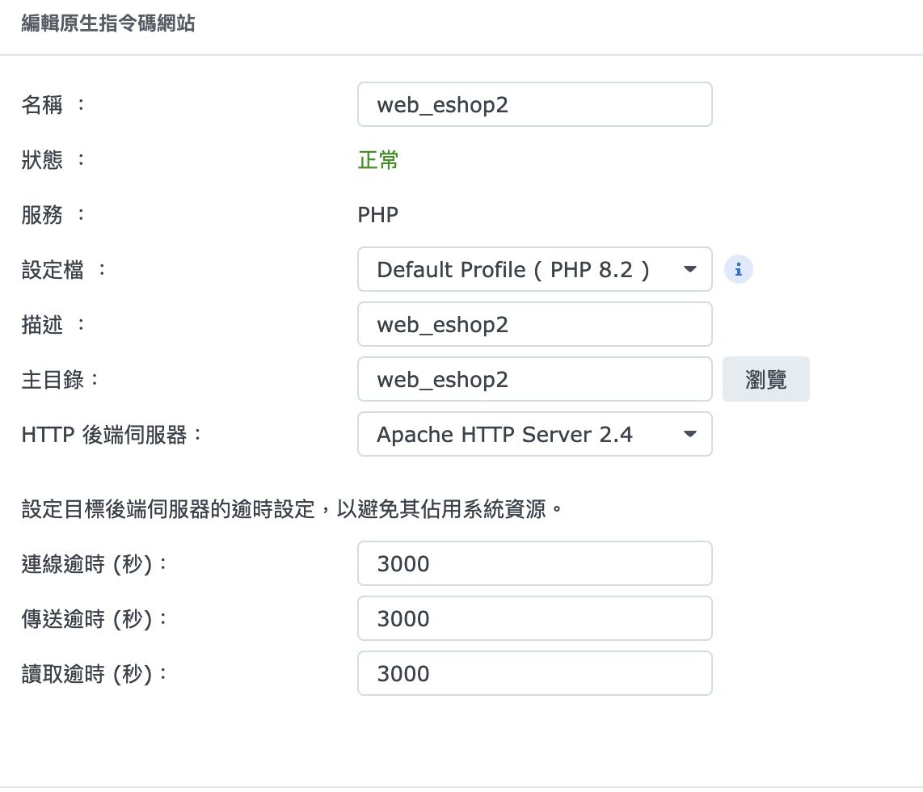
Task: Click the 連線逾時 connection timeout field
Action: pyautogui.click(x=534, y=564)
